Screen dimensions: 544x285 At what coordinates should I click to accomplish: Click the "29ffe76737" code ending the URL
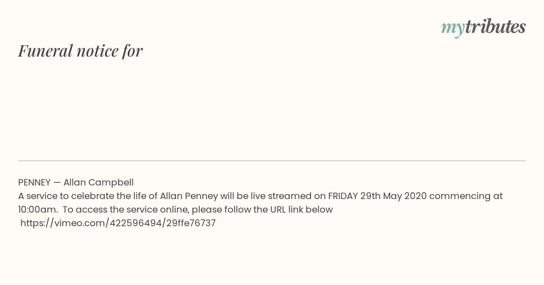[189, 223]
